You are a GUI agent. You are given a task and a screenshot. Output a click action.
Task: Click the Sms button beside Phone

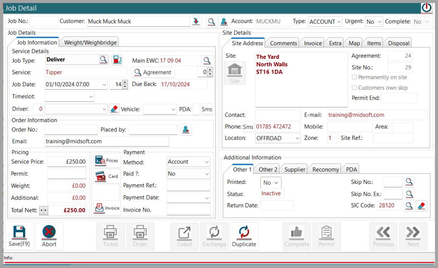tap(248, 127)
